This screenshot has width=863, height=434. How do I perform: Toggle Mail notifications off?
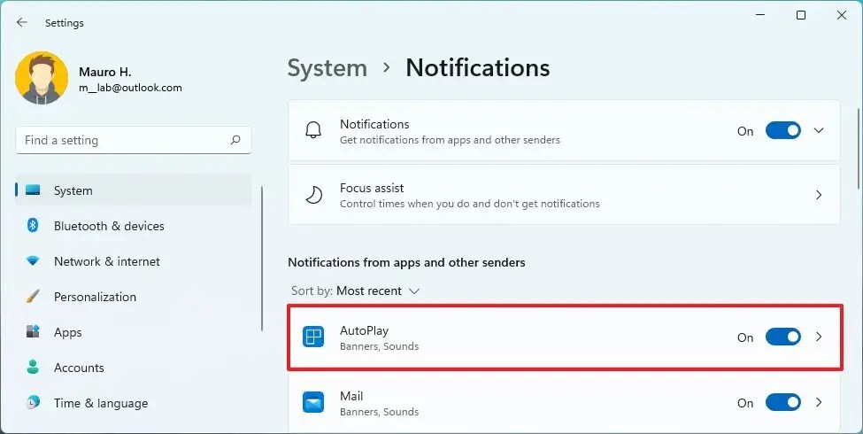click(782, 403)
